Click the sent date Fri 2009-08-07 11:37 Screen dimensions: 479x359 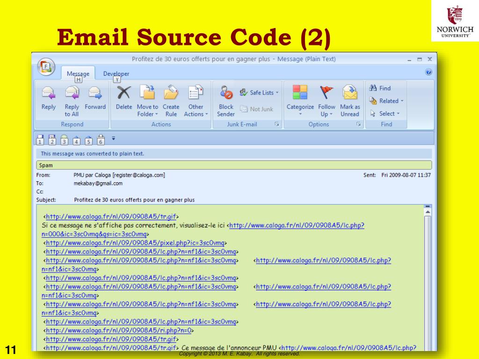click(x=406, y=175)
